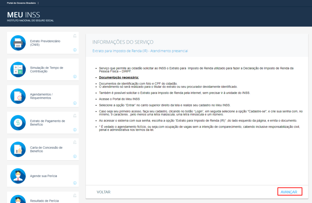Click the Agende sua Perícia doctor icon

18,176
